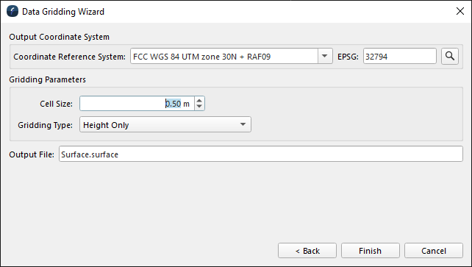472x267 pixels.
Task: Expand the Gridding Type Height Only dropdown
Action: (165, 124)
